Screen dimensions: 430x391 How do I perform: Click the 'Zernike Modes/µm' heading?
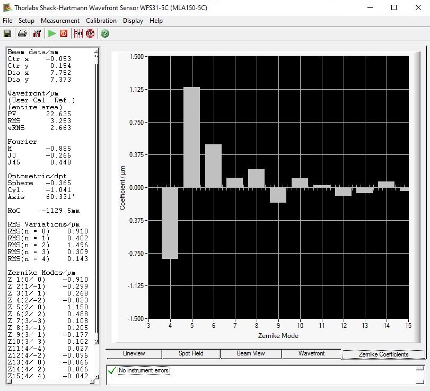click(41, 273)
